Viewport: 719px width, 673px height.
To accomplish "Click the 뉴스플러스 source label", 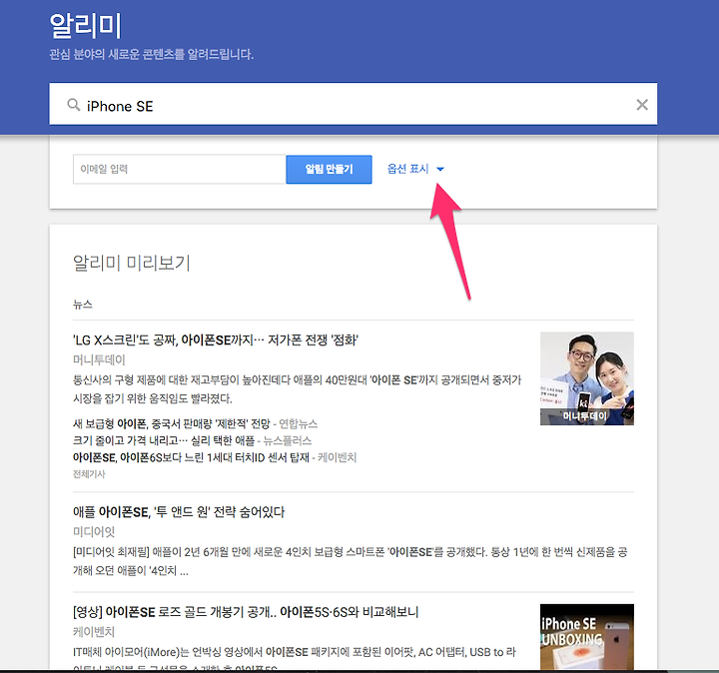I will (287, 440).
